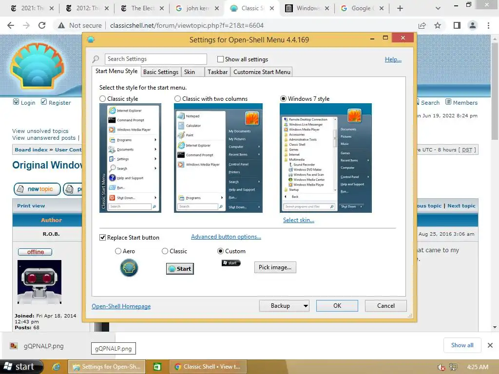The image size is (499, 374).
Task: Switch to Start Menu Style tab
Action: 116,71
